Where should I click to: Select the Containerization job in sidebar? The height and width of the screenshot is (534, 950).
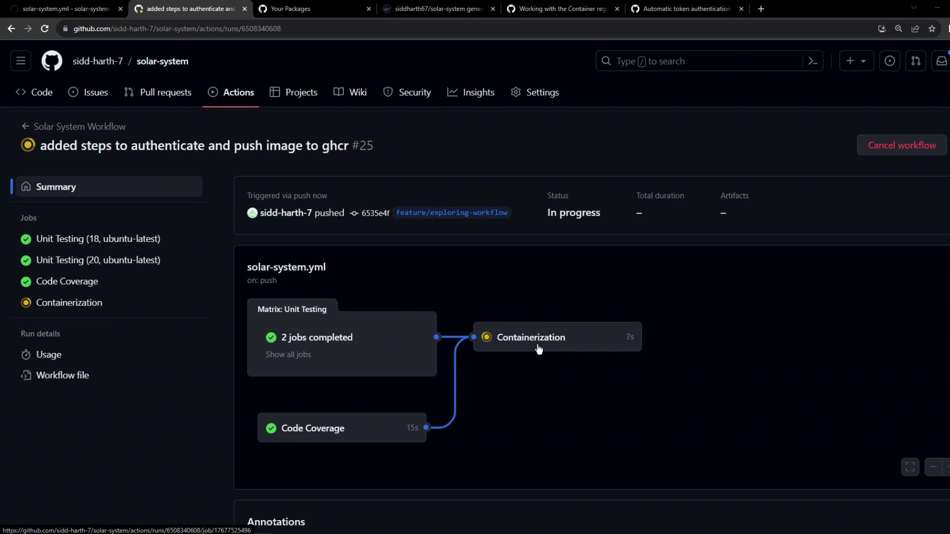coord(69,303)
